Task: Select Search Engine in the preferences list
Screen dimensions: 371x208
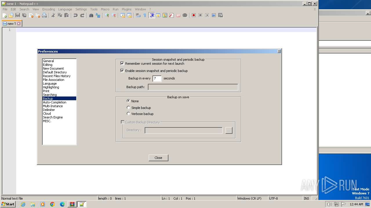Action: [59, 117]
